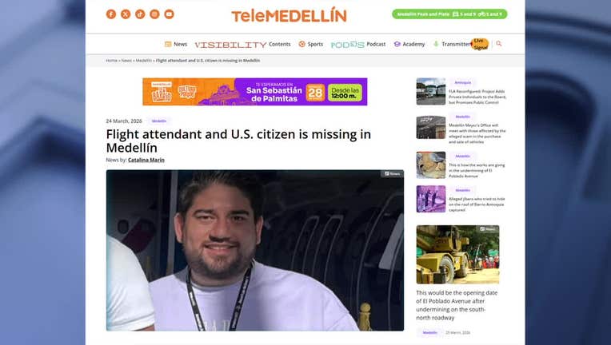The height and width of the screenshot is (345, 611).
Task: Open the YouTube social icon
Action: 169,14
